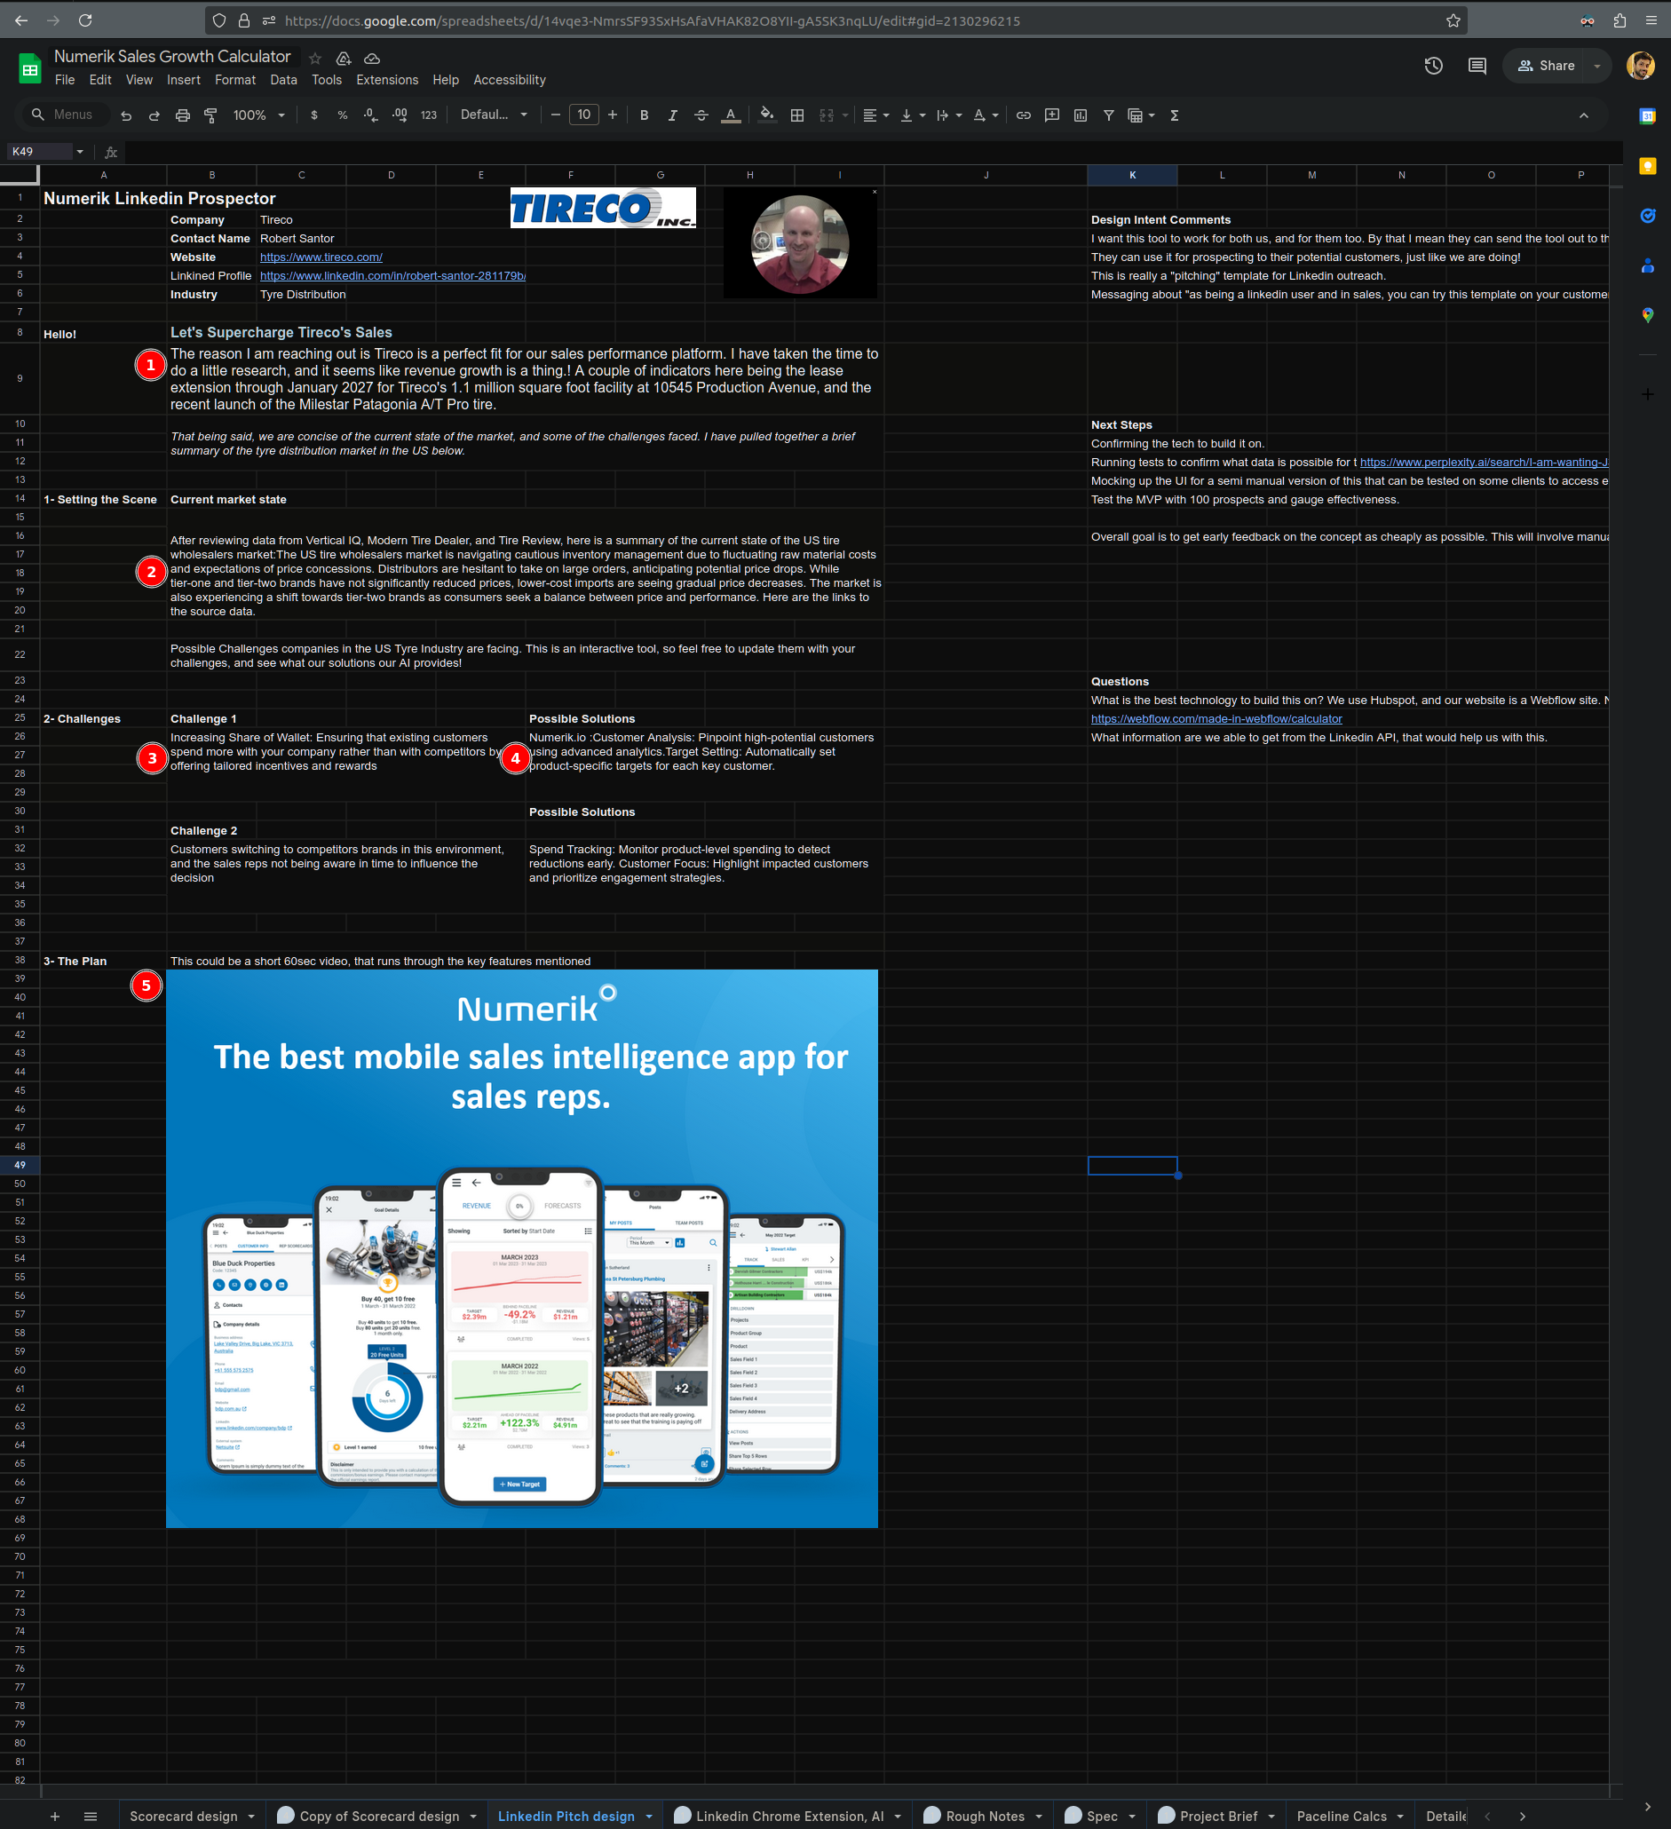Open Google Calendar in side panel
This screenshot has height=1829, width=1671.
point(1647,116)
